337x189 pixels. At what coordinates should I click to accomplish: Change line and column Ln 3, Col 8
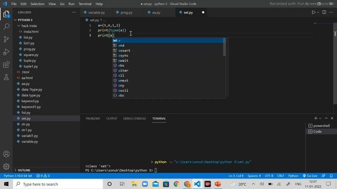point(236,176)
